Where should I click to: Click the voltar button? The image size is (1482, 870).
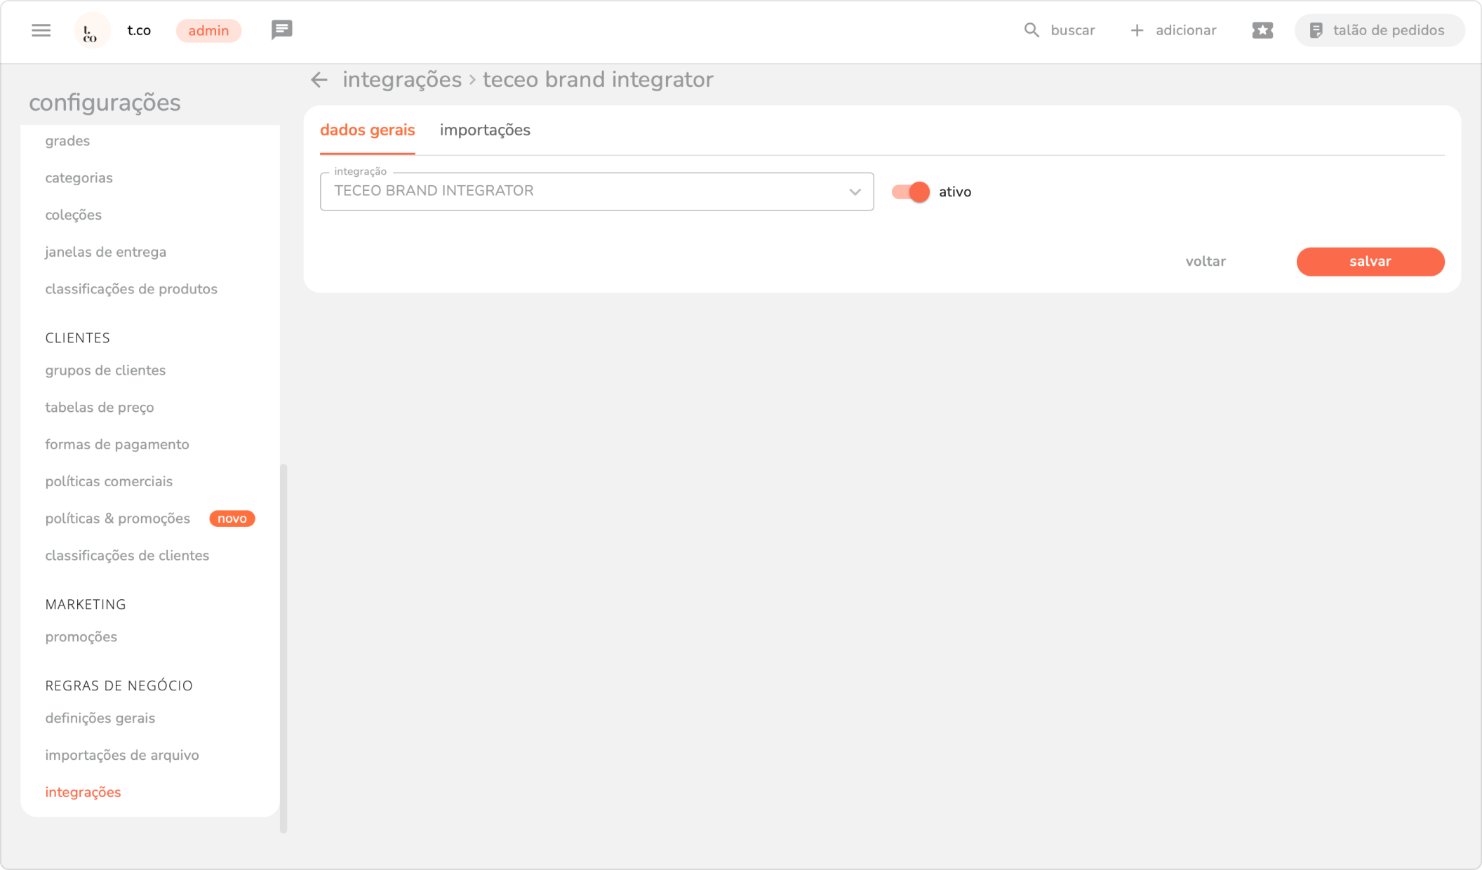tap(1205, 262)
